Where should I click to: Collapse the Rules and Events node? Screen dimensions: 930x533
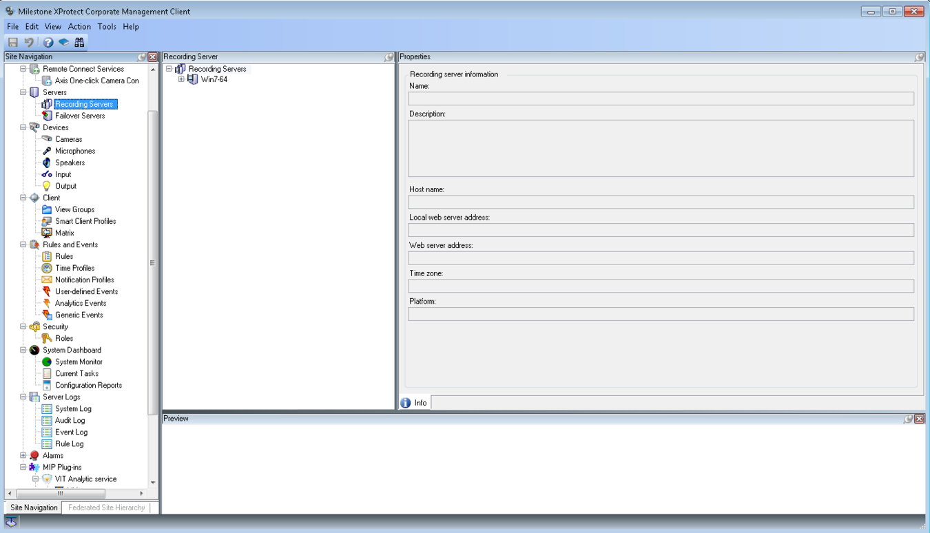tap(23, 244)
